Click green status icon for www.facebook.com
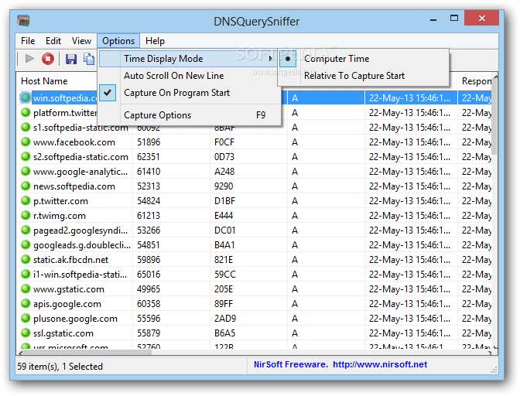This screenshot has height=396, width=520. [x=26, y=142]
